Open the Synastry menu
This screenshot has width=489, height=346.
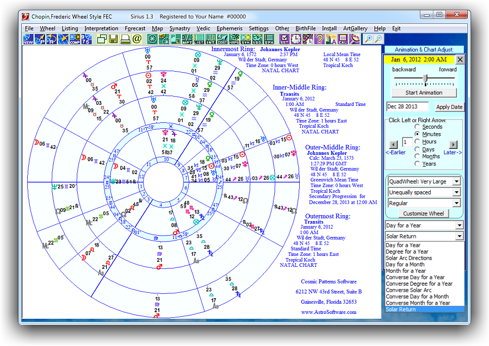[x=179, y=28]
